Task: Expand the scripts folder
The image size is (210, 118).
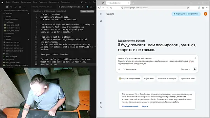Action: [x=8, y=36]
